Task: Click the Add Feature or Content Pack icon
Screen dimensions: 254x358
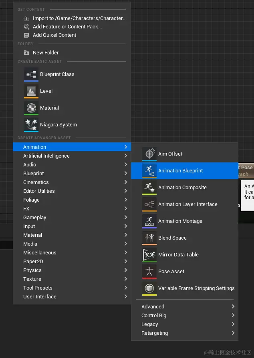Action: click(26, 27)
